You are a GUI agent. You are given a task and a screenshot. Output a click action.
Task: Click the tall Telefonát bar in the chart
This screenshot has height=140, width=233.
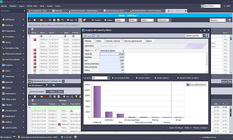tap(97, 101)
